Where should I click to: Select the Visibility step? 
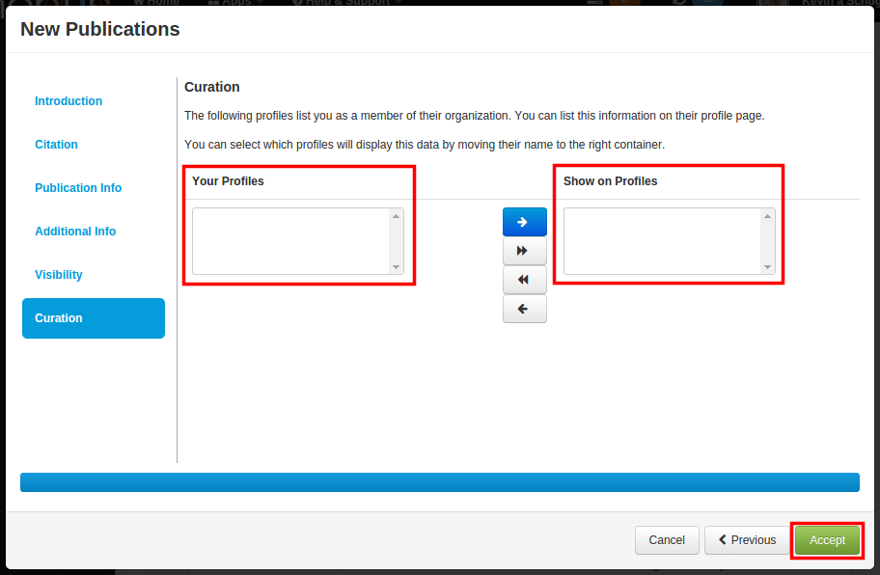58,275
